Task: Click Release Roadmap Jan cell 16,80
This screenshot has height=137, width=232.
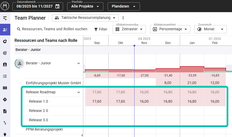Action: tap(192, 92)
